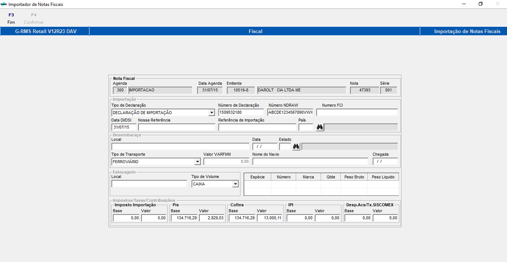Focus the Referência de Importação field
Screen dimensions: 507x262
[257, 127]
